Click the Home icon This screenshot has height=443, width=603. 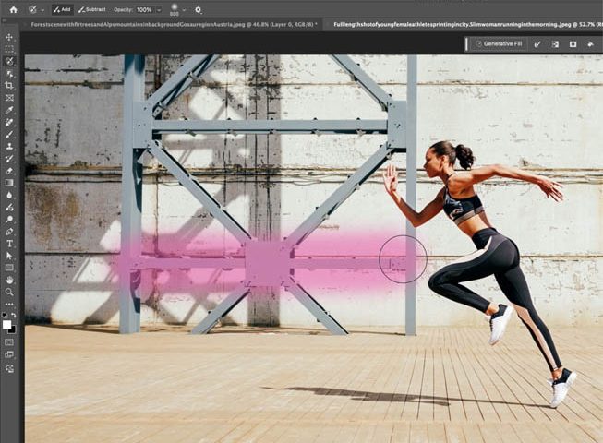click(x=13, y=9)
